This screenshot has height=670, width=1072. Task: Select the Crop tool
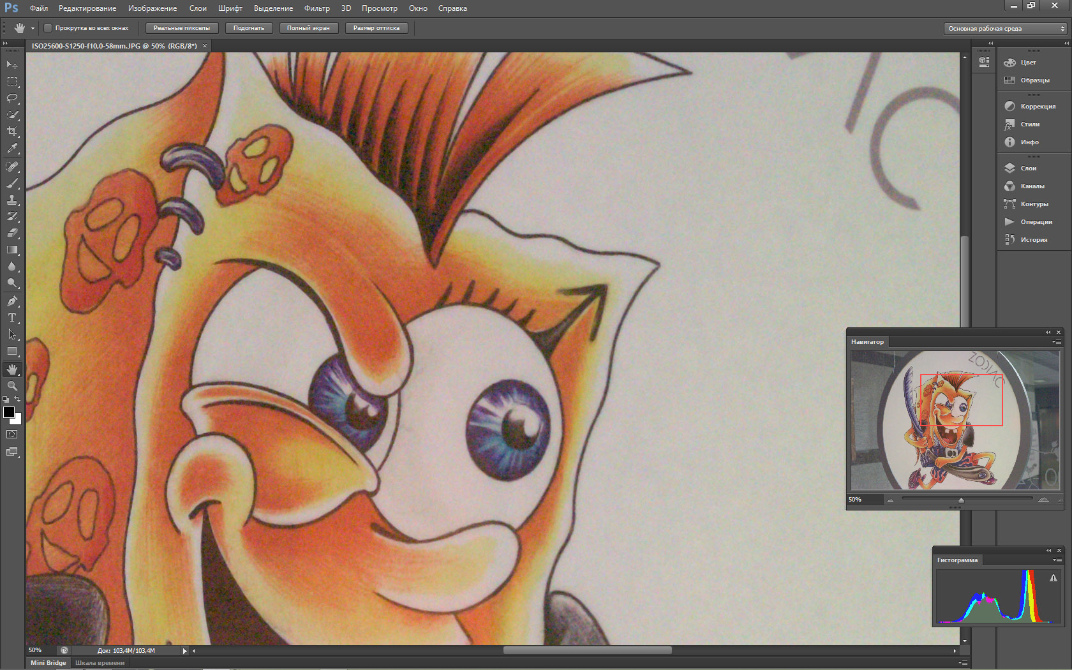(x=12, y=131)
